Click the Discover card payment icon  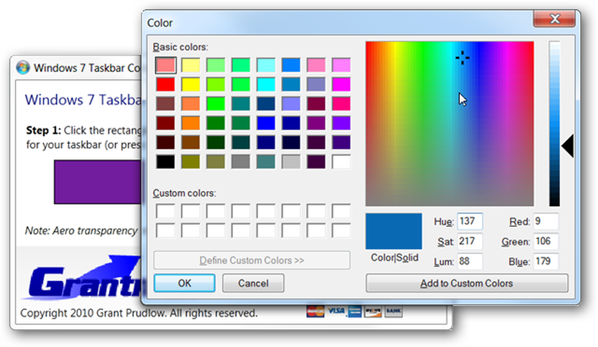click(373, 311)
